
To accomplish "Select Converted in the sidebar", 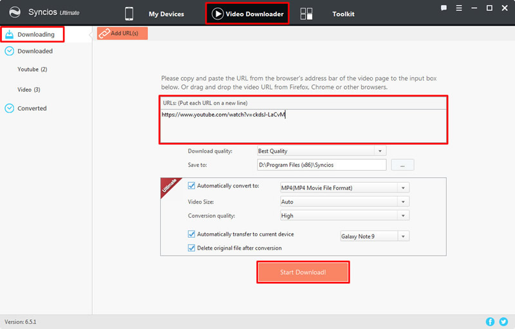I will tap(32, 108).
